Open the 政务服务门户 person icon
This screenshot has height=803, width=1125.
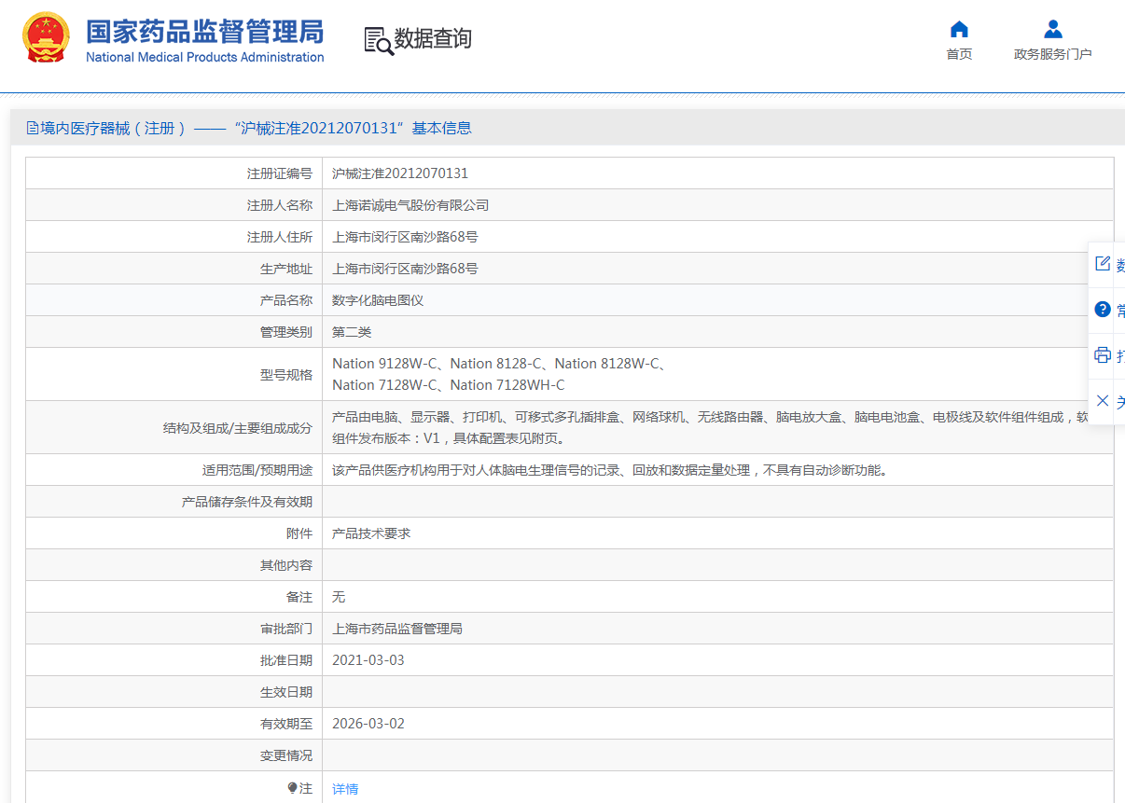pyautogui.click(x=1052, y=29)
